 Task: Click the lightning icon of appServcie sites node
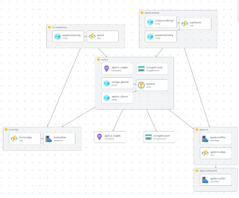[185, 24]
